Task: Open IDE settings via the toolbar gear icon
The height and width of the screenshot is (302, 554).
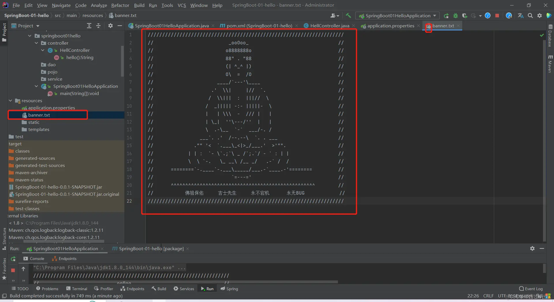Action: pos(540,16)
